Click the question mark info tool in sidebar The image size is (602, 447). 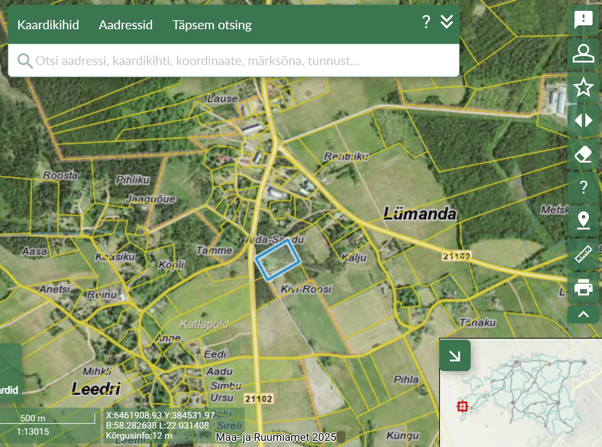583,187
